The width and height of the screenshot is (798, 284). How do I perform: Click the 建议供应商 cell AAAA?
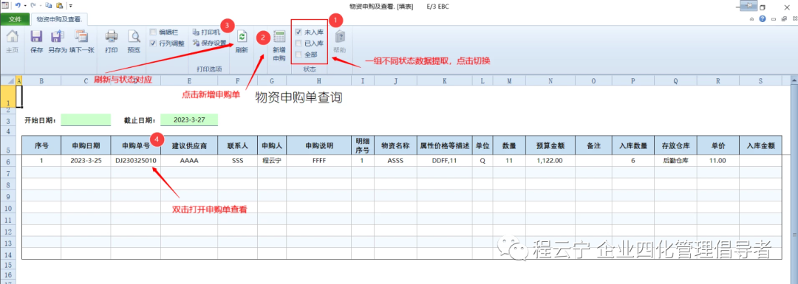(x=189, y=160)
